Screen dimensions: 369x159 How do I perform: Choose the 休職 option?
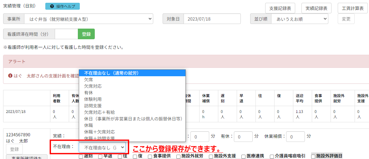coord(88,125)
